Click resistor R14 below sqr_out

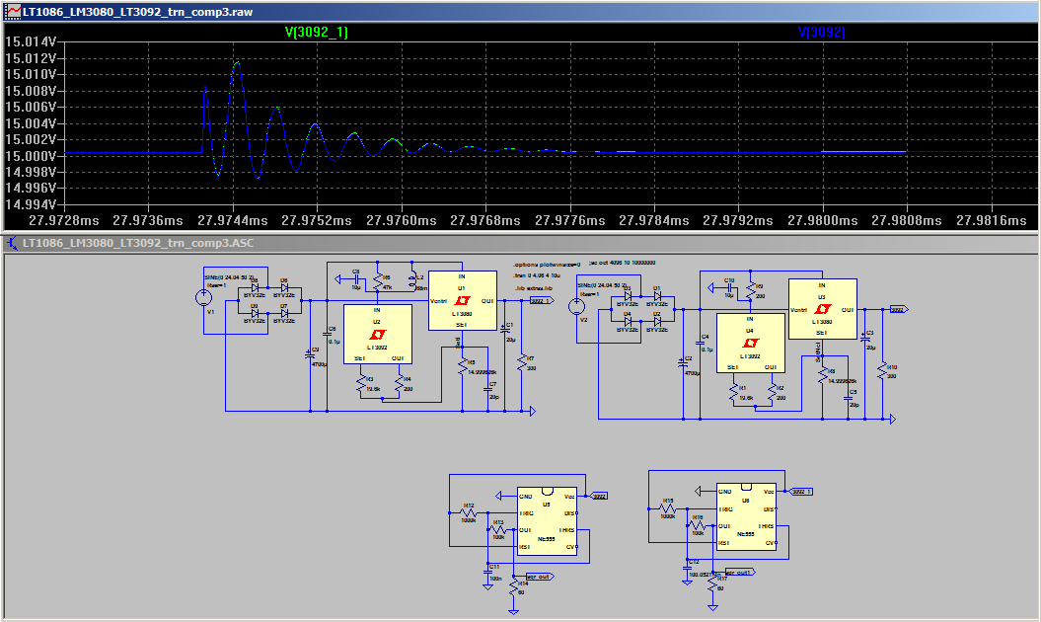click(x=513, y=588)
